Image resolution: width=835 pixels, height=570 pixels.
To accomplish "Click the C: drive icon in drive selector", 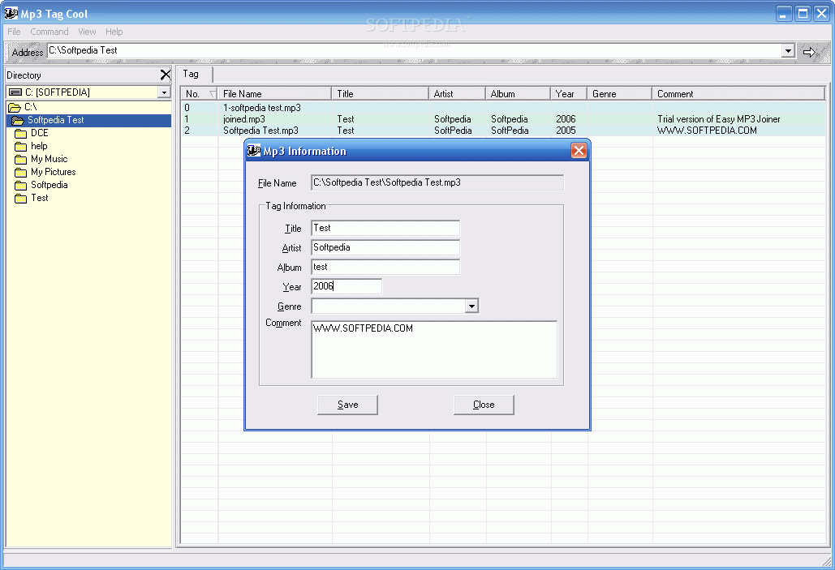I will pos(15,92).
